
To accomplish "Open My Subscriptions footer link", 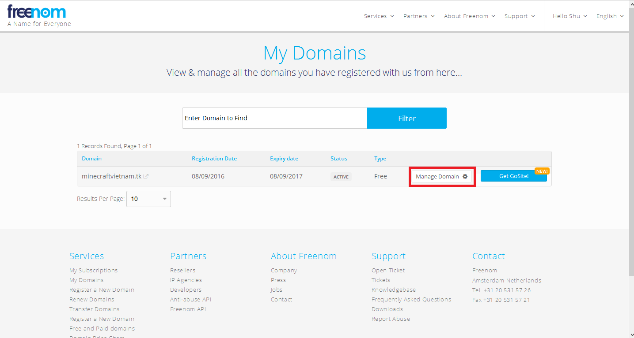I will click(x=94, y=271).
